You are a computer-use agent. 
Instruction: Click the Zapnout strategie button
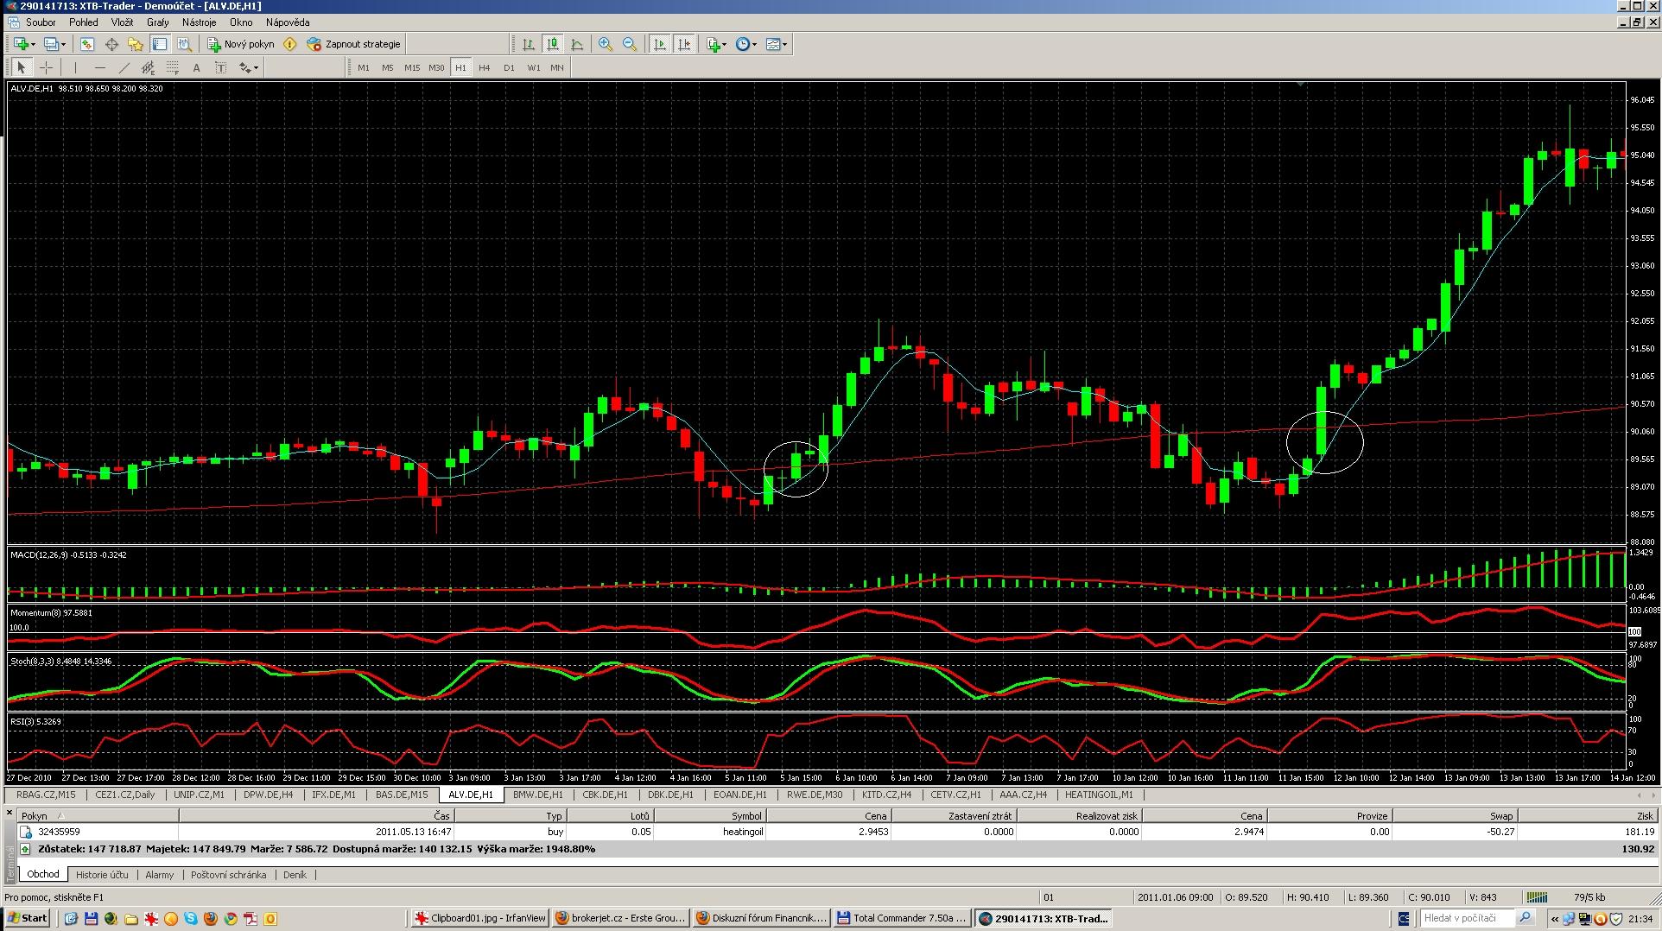point(354,44)
